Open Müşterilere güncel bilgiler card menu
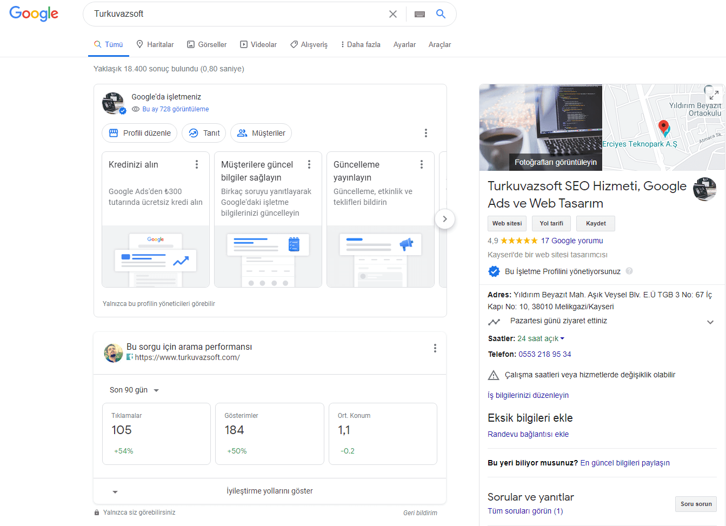The height and width of the screenshot is (526, 726). pyautogui.click(x=309, y=164)
